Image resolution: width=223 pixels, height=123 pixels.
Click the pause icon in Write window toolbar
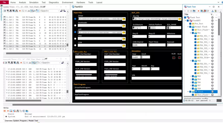[5, 111]
